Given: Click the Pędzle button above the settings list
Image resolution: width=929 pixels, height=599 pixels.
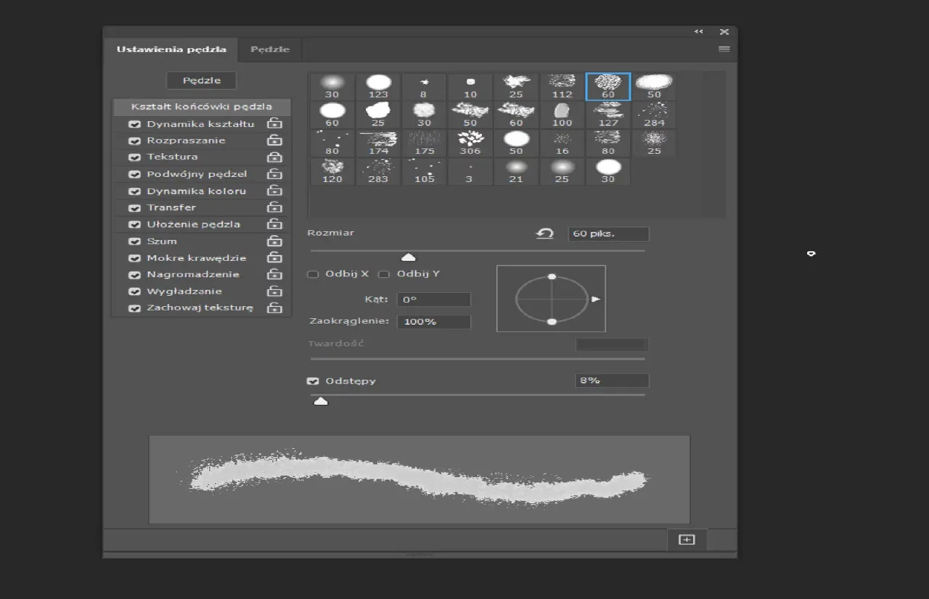Looking at the screenshot, I should tap(200, 80).
